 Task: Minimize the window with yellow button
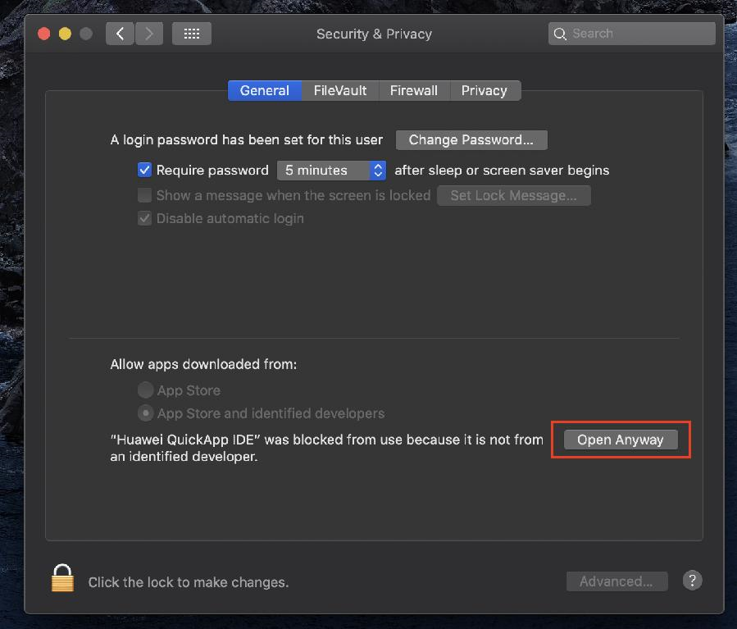(x=65, y=34)
